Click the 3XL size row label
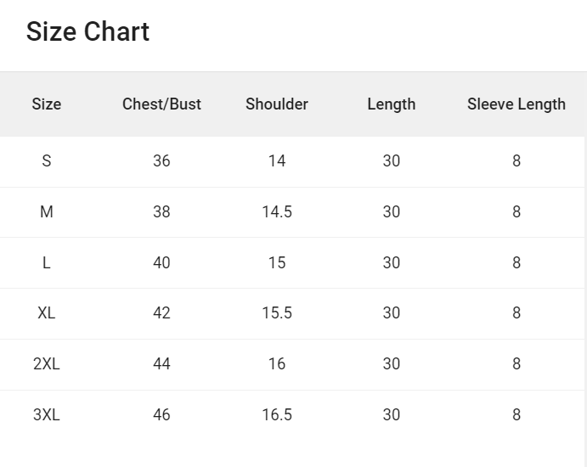Image resolution: width=587 pixels, height=467 pixels. point(47,415)
